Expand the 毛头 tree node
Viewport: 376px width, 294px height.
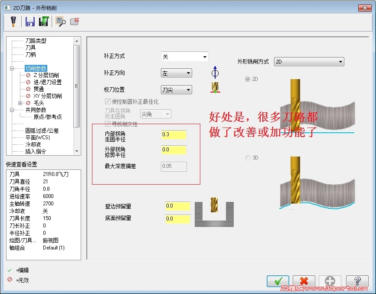point(20,103)
